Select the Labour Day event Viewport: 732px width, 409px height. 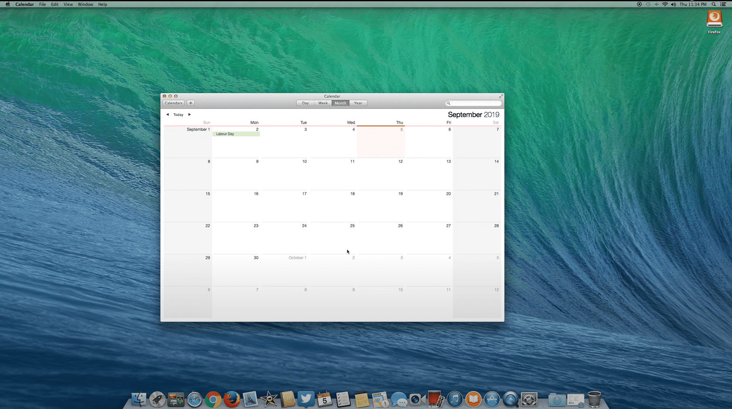[x=236, y=134]
